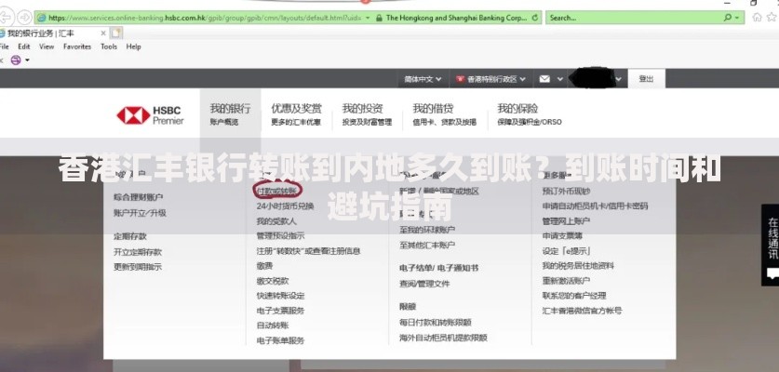Open the 设定「e提示」 link
The image size is (779, 372).
[x=567, y=251]
